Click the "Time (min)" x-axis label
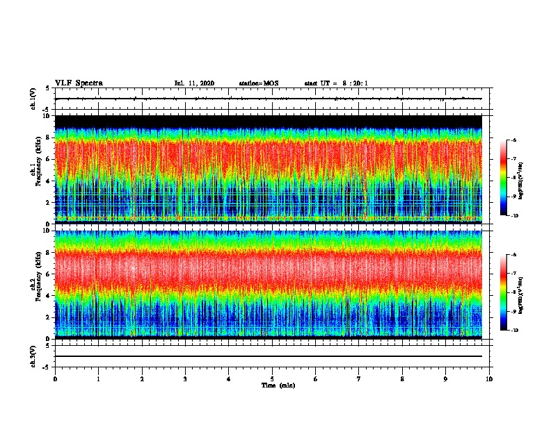551x425 pixels. click(278, 385)
